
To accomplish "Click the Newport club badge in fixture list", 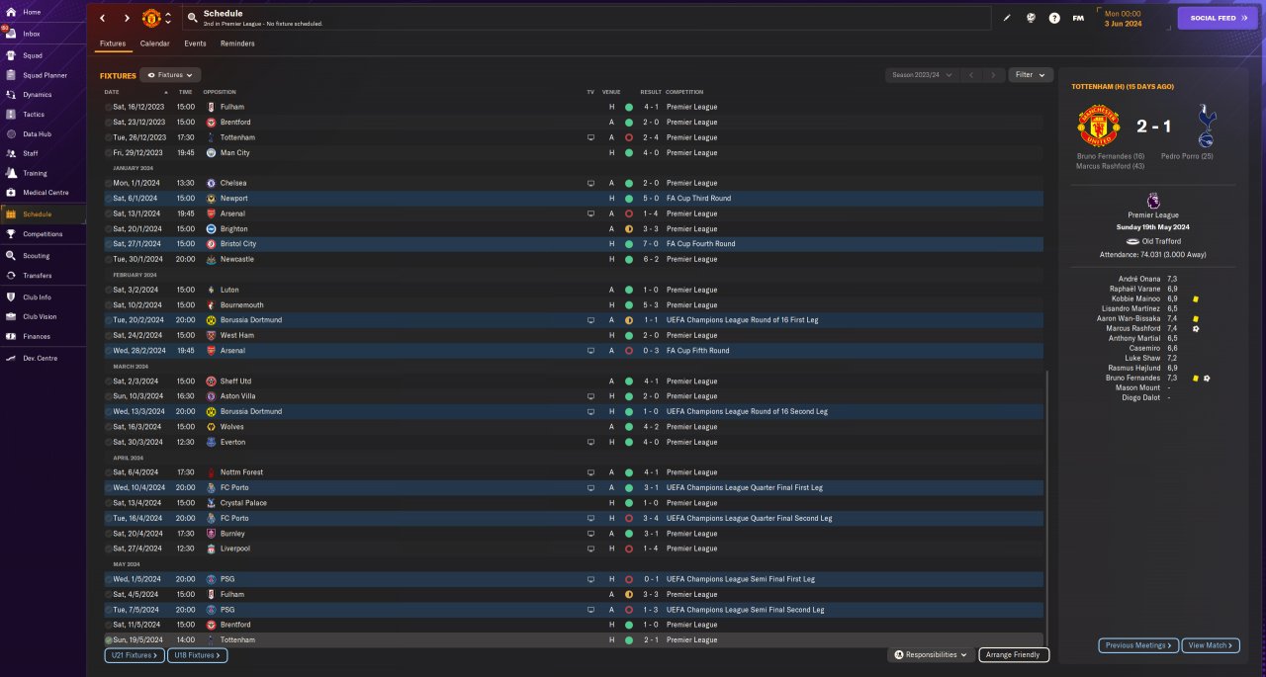I will point(211,199).
